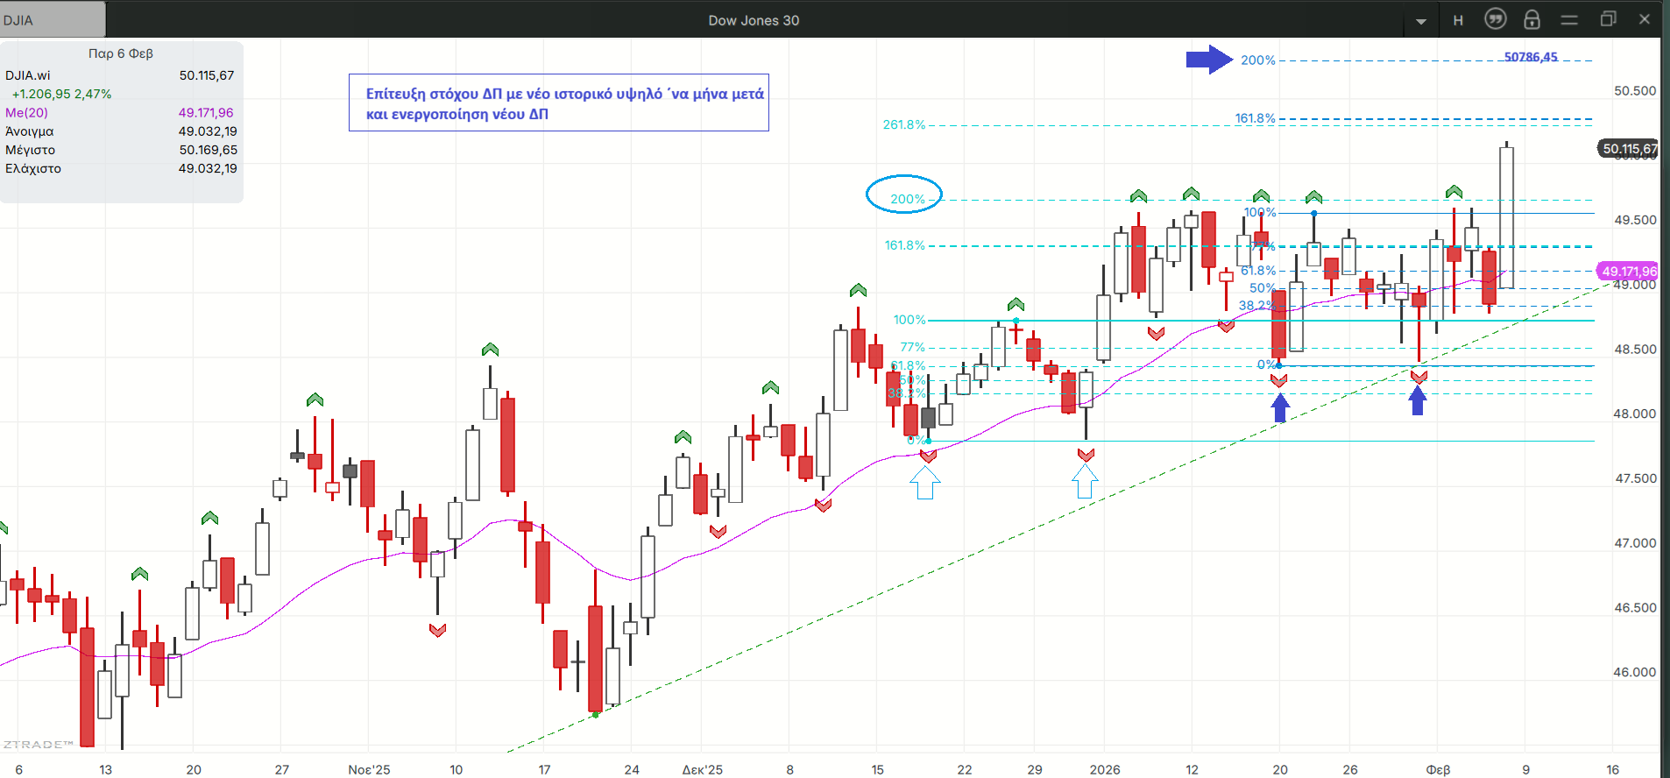Click the 50786,45 target price label
1670x778 pixels.
click(1531, 57)
